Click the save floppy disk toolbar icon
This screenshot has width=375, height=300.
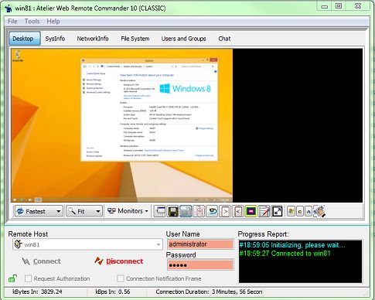(x=172, y=211)
